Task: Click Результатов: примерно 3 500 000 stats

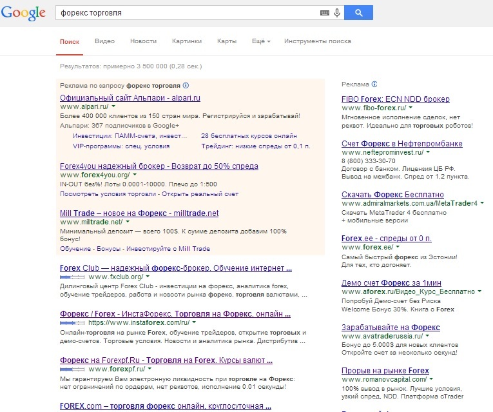Action: click(x=131, y=66)
